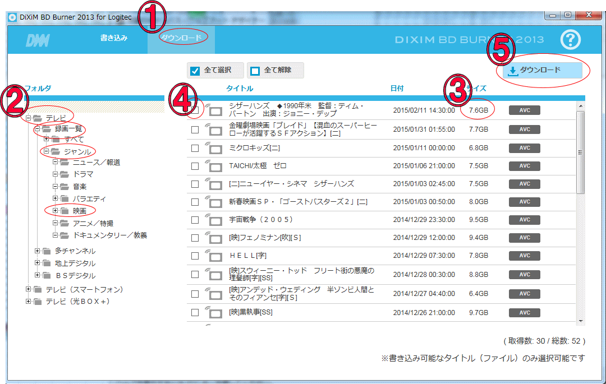The width and height of the screenshot is (606, 384).
Task: Select the アニメ／特撮 genre folder
Action: (93, 224)
